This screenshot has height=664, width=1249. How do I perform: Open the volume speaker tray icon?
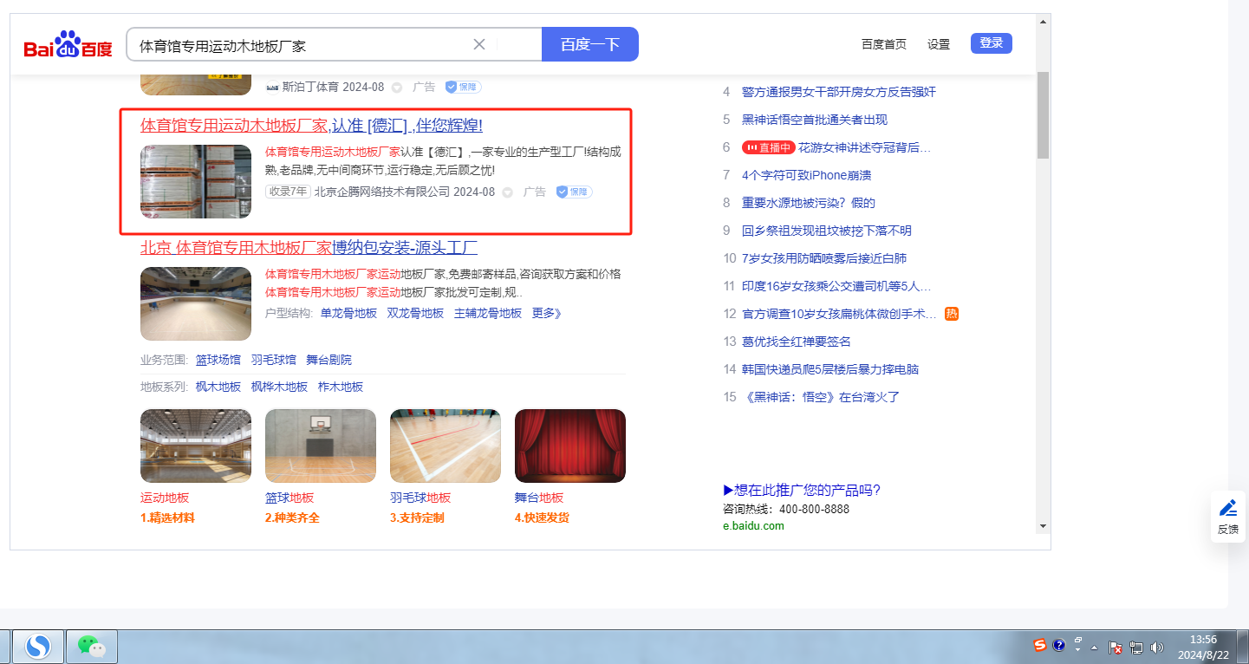[1156, 647]
